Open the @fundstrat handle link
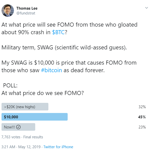Image resolution: width=151 pixels, height=152 pixels. tap(26, 13)
